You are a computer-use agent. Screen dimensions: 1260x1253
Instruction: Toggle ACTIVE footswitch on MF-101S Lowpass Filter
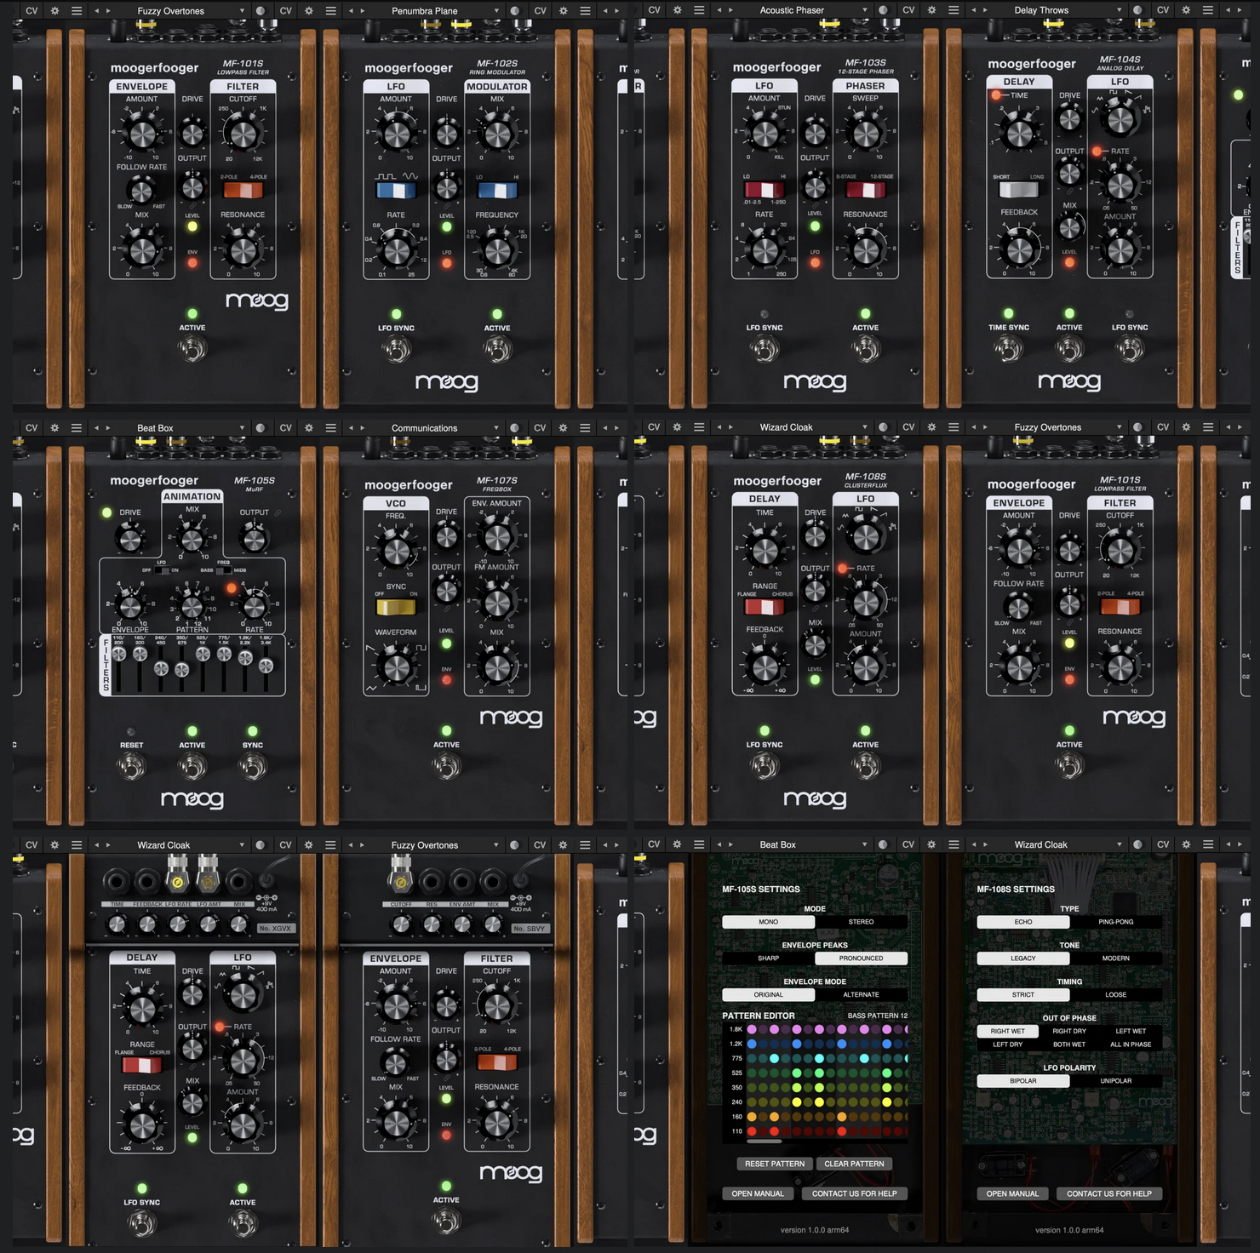192,348
